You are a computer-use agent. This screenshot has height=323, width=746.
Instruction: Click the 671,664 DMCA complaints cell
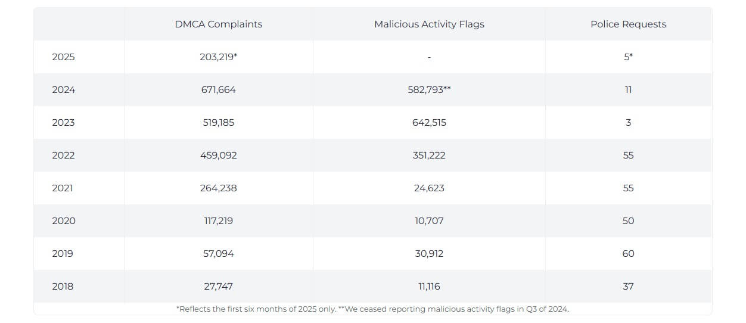218,90
